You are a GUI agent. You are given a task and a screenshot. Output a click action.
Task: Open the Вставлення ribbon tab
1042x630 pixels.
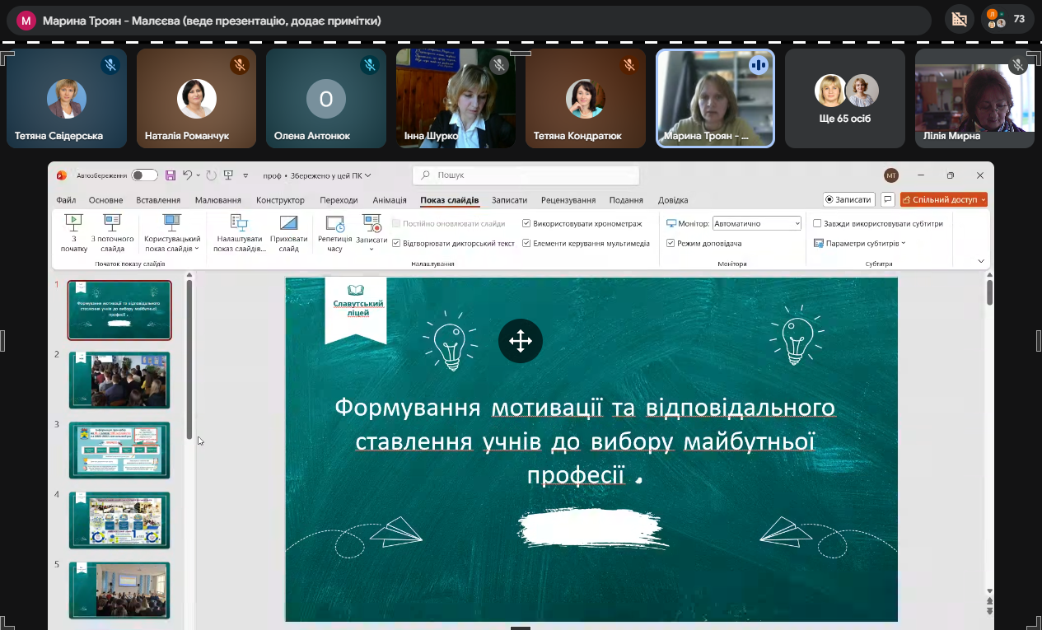tap(158, 200)
